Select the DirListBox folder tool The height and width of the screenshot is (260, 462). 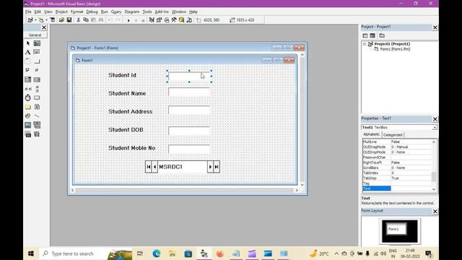(x=28, y=107)
